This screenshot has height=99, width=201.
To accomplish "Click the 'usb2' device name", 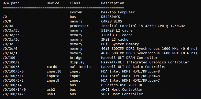I will pyautogui.click(x=51, y=90).
